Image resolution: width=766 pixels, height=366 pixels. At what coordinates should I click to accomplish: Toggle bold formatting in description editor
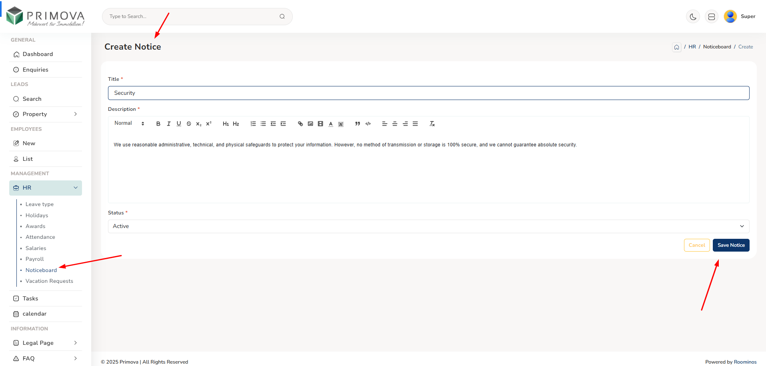pyautogui.click(x=158, y=124)
